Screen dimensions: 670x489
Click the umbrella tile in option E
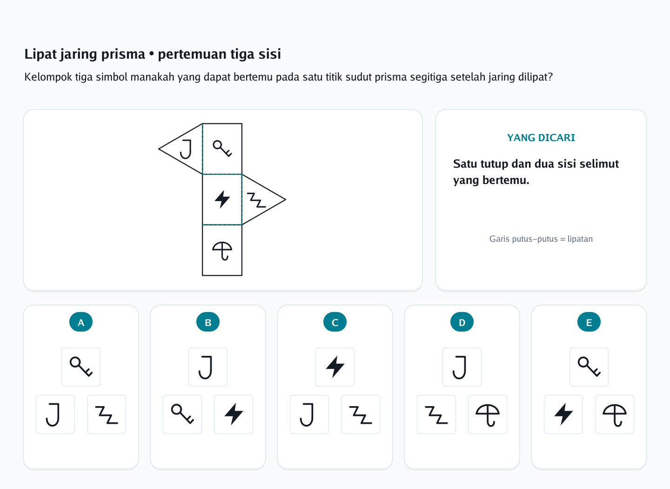coord(615,414)
